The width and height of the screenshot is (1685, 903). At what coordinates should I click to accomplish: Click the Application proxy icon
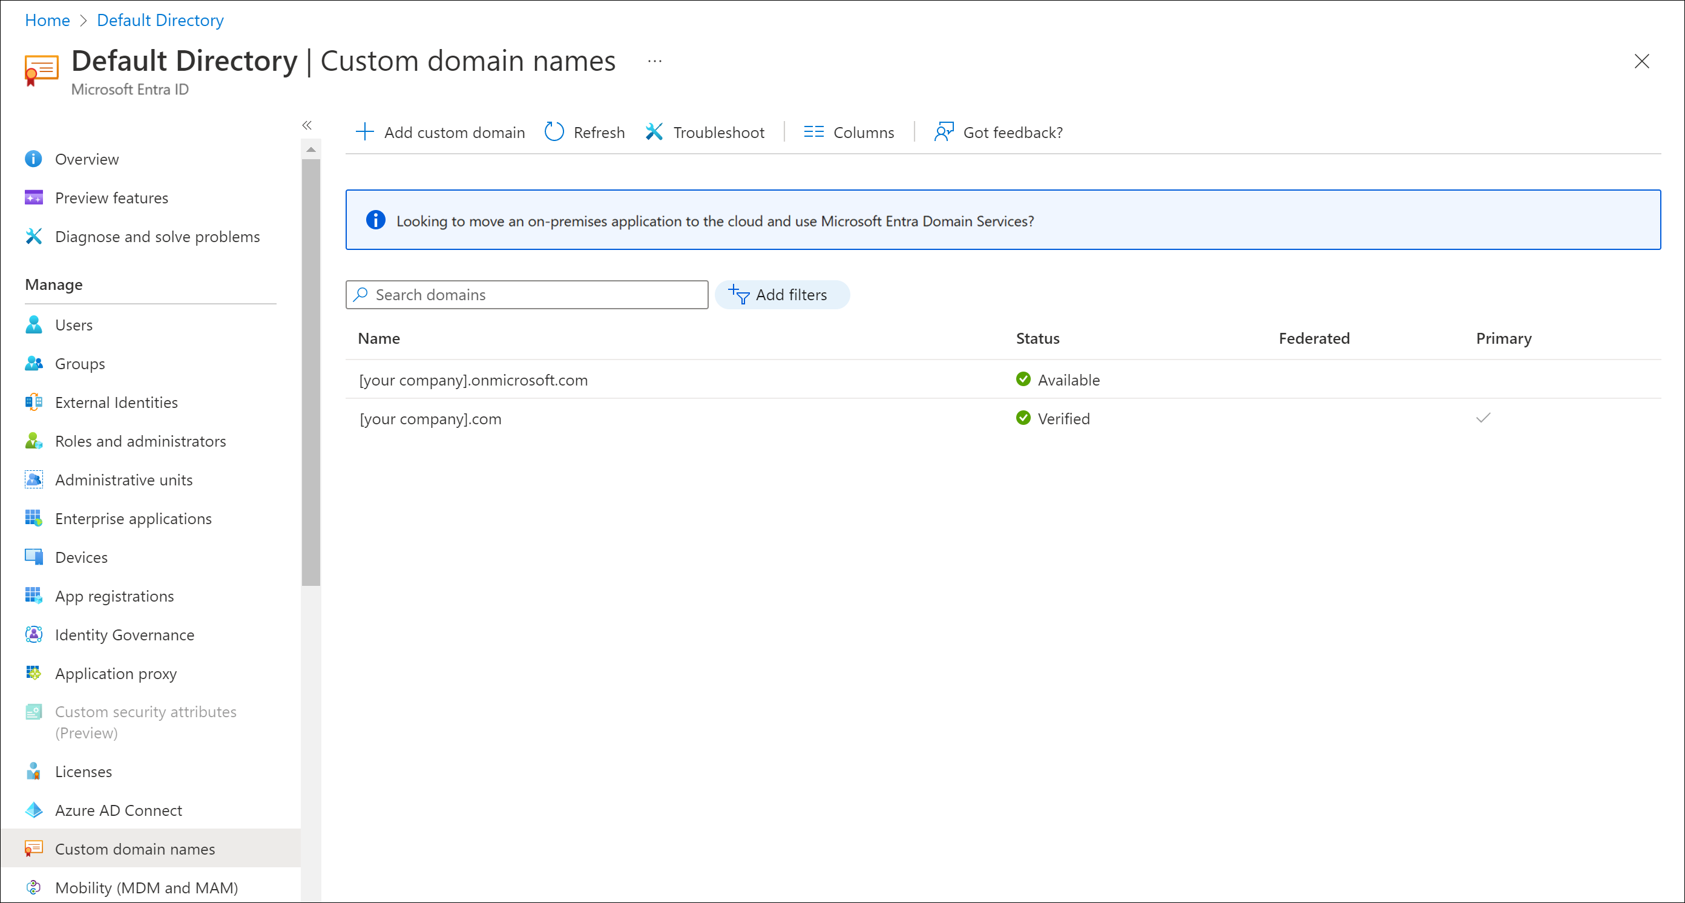pyautogui.click(x=33, y=673)
